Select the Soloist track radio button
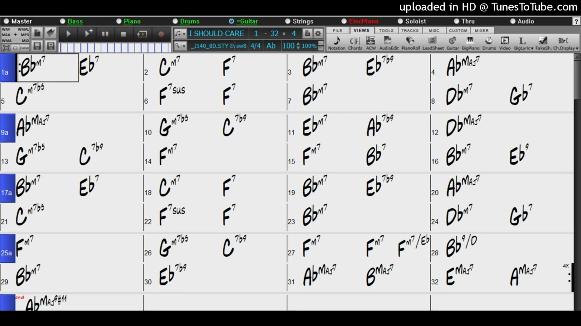The width and height of the screenshot is (581, 326). (400, 21)
